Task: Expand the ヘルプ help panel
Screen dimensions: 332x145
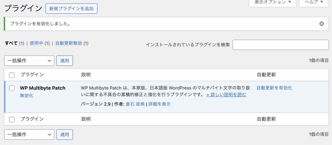Action: [314, 3]
